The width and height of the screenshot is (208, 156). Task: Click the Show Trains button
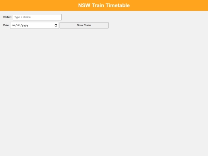[x=84, y=25]
